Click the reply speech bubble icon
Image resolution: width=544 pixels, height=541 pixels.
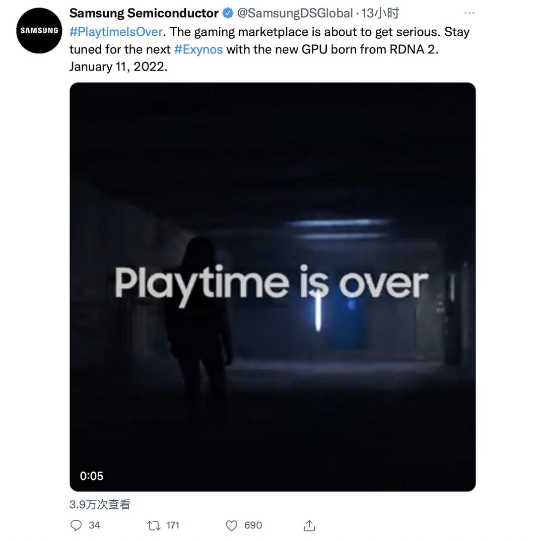[x=76, y=525]
